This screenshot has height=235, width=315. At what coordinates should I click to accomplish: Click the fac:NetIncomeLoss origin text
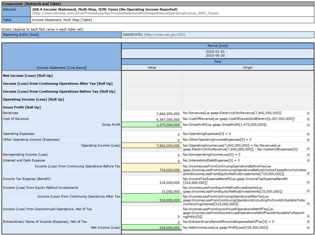click(x=225, y=228)
